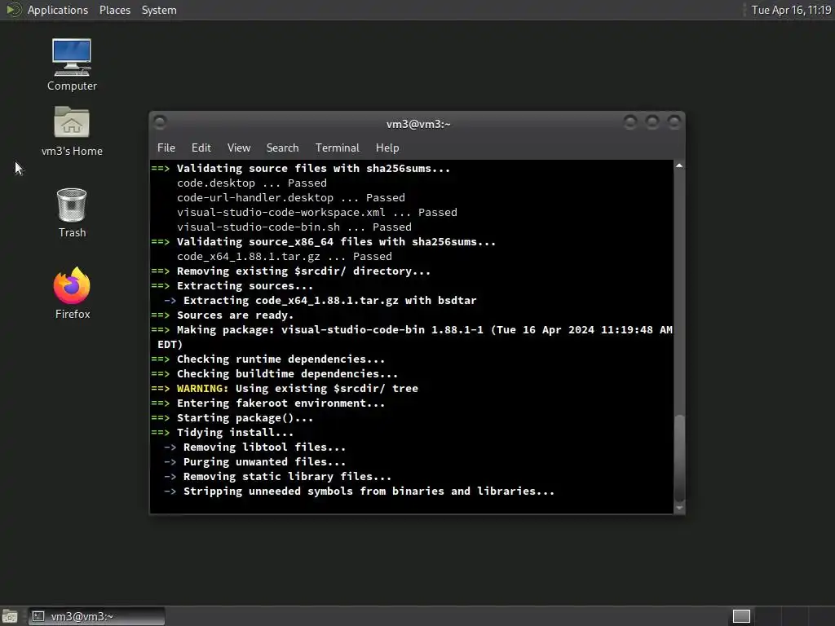Maximize the terminal window

pyautogui.click(x=652, y=123)
